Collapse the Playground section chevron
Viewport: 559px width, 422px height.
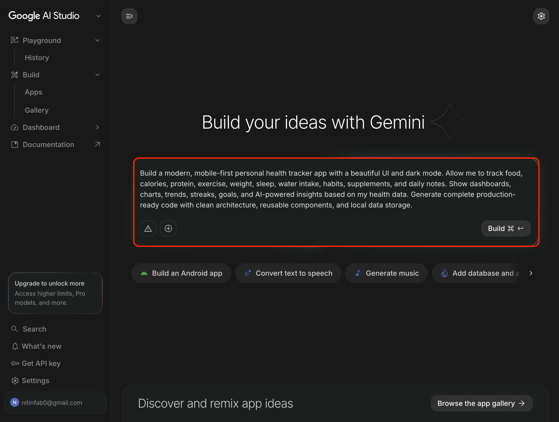[98, 40]
